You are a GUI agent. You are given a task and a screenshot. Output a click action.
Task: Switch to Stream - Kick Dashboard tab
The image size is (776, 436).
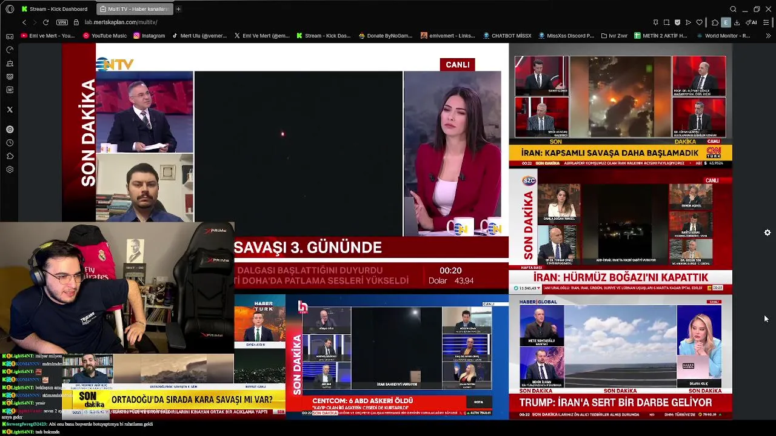[55, 9]
